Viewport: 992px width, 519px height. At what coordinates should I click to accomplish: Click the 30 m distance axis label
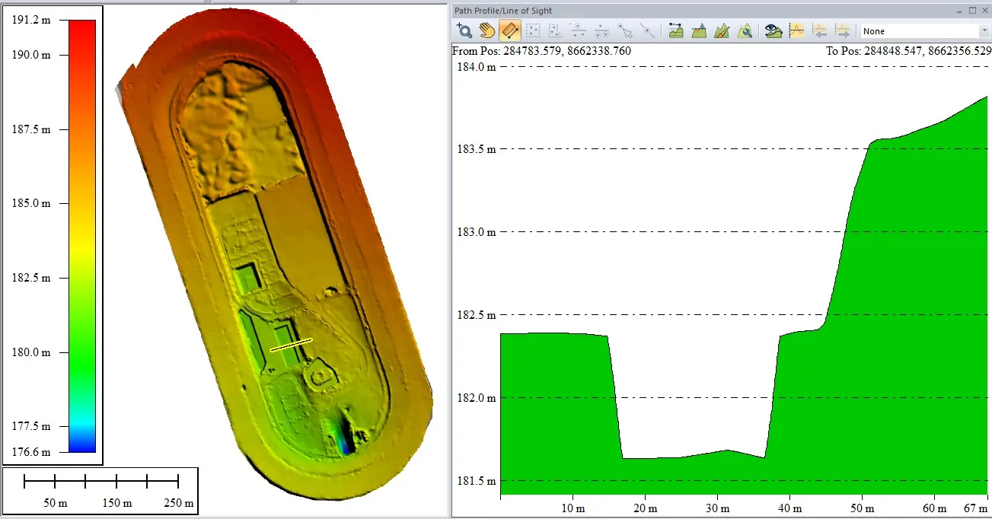tap(717, 508)
